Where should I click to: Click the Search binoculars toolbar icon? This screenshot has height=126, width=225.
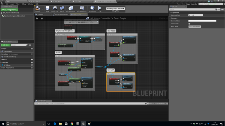tap(62, 9)
